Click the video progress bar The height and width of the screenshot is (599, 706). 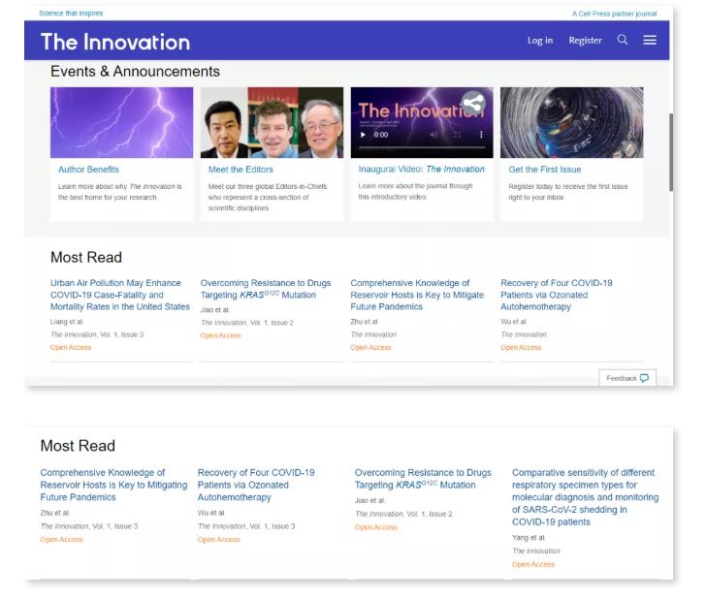tap(422, 147)
